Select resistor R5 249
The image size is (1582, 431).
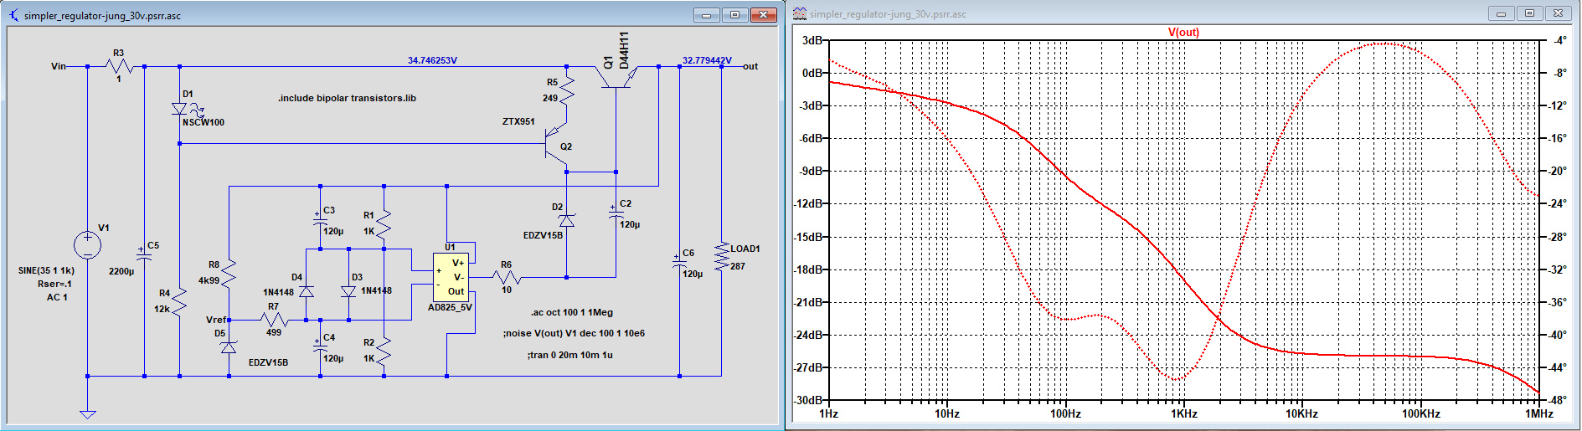566,90
